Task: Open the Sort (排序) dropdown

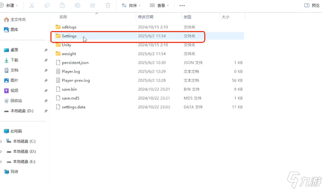Action: pos(131,5)
